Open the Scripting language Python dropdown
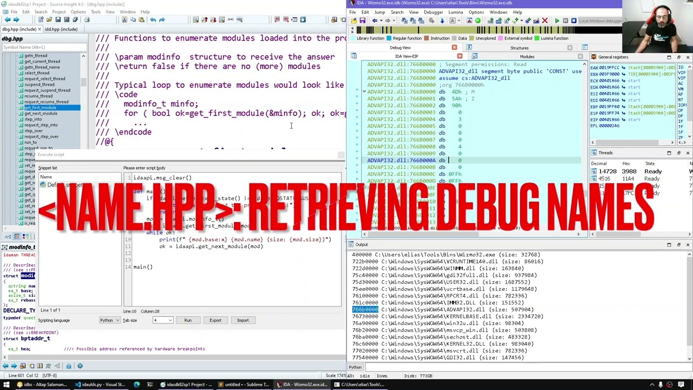The width and height of the screenshot is (693, 390). (109, 320)
